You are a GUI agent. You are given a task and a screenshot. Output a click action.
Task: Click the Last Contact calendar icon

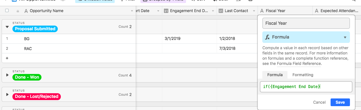pos(221,11)
